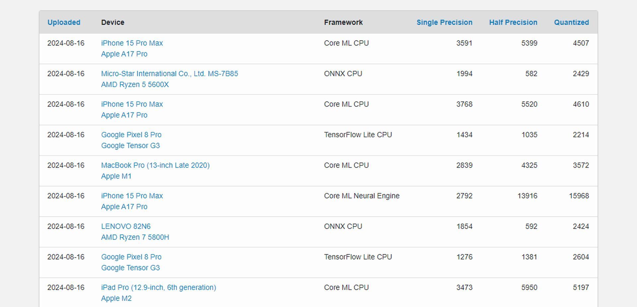Viewport: 637px width, 307px height.
Task: Select Core ML CPU cell in iPad Pro row
Action: tap(346, 287)
